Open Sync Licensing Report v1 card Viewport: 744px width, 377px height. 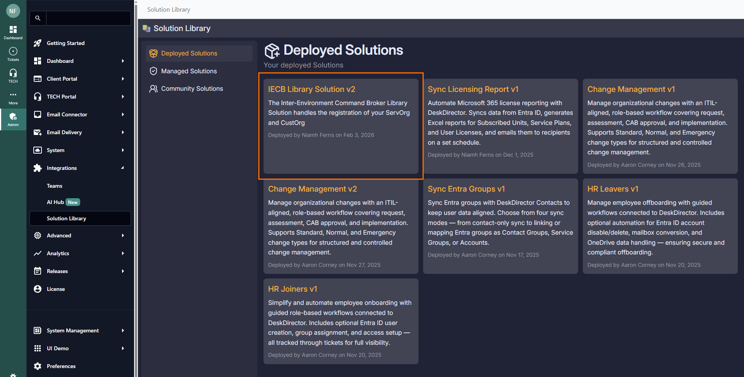[x=501, y=126]
